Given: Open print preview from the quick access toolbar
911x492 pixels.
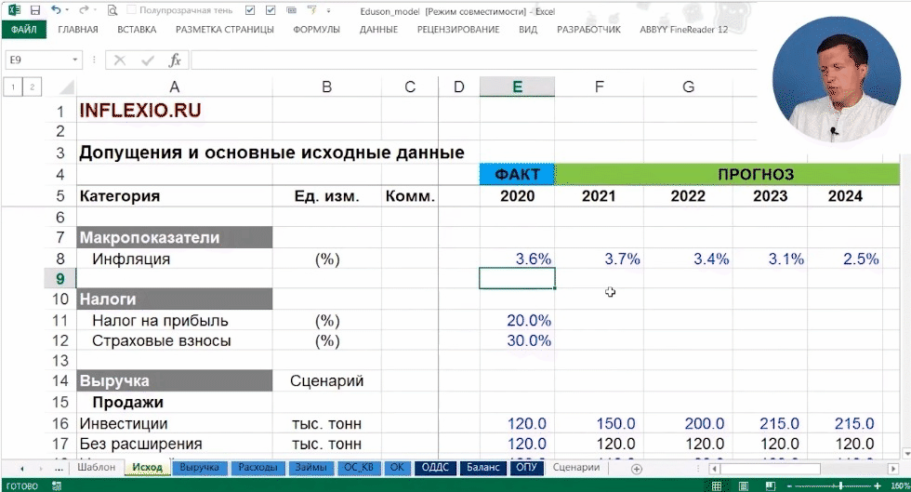Looking at the screenshot, I should coord(112,10).
